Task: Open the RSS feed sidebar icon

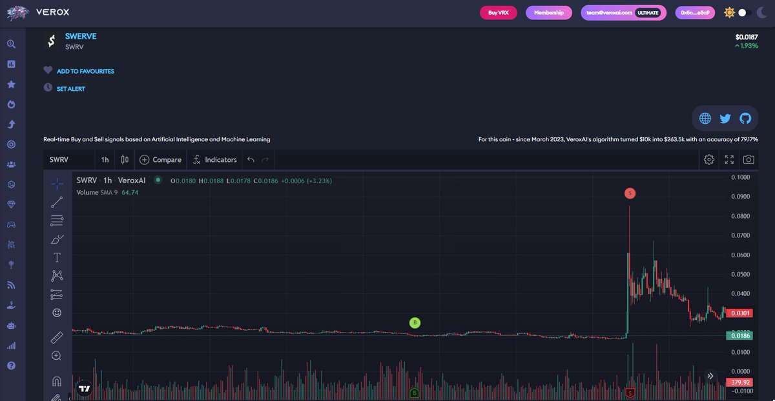Action: pos(11,284)
